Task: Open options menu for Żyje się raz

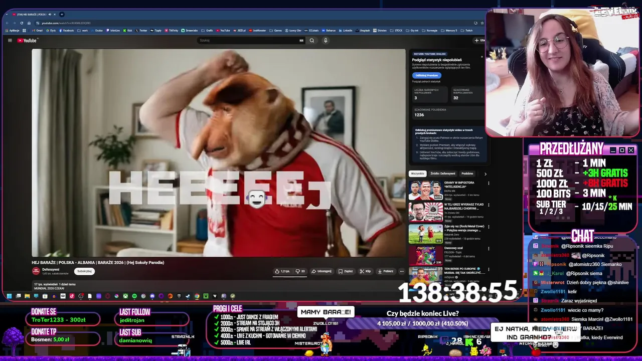Action: pyautogui.click(x=489, y=227)
